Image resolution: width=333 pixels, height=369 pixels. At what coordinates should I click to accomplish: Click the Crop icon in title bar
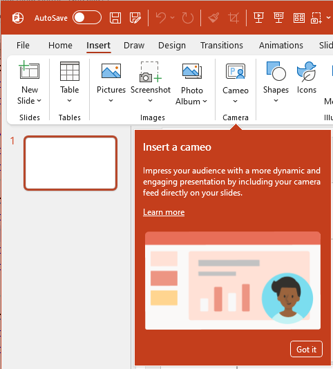click(x=234, y=18)
